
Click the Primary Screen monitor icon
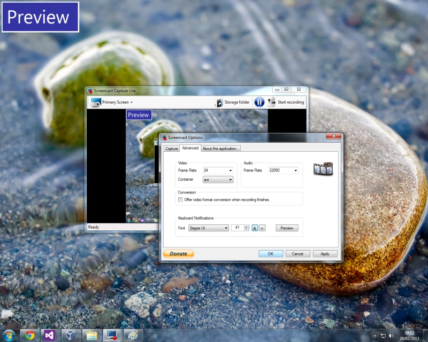[96, 102]
